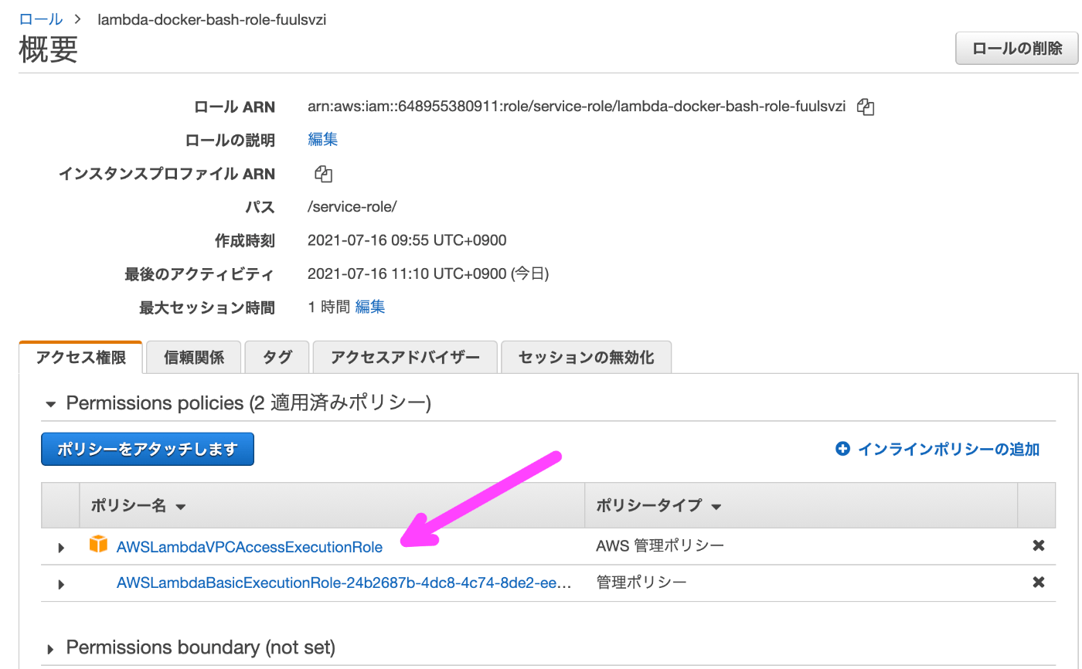Sort by policy type column arrow

(x=716, y=508)
